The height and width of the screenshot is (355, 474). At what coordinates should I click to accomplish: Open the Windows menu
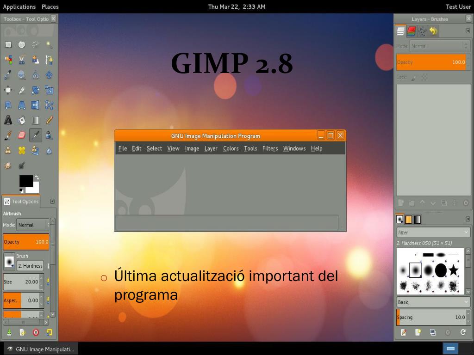(294, 148)
